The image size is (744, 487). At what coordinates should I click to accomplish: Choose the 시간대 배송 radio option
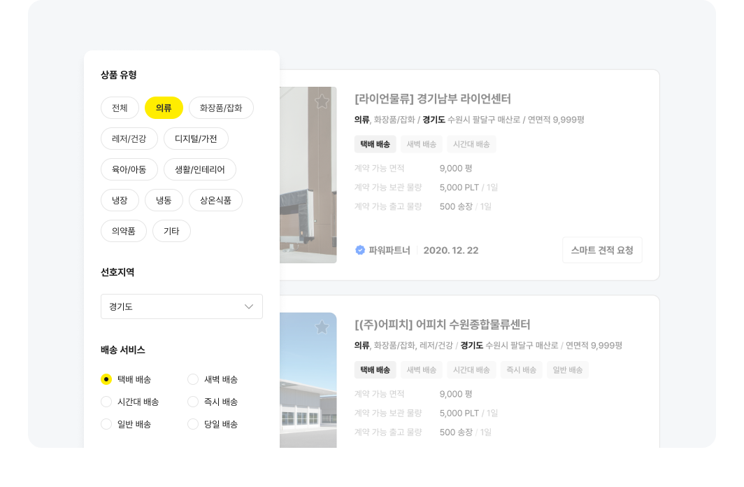pos(106,402)
